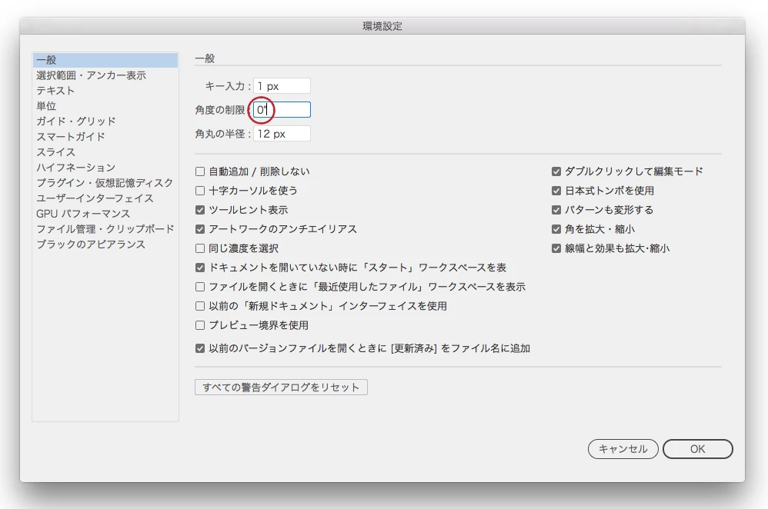Open プラグイン・仮想記憶ディスク preferences

click(105, 182)
